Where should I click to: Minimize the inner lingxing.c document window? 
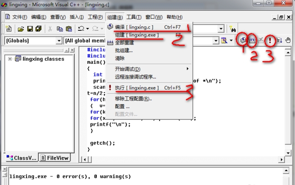point(275,17)
